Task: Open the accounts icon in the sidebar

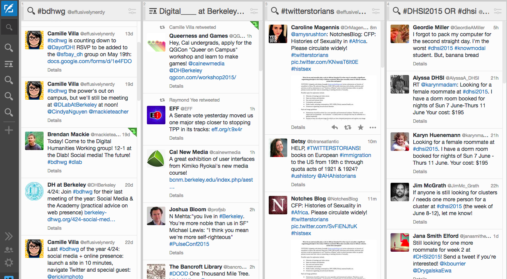Action: click(9, 250)
